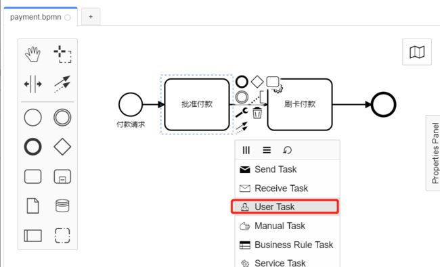This screenshot has height=267, width=440.
Task: Open a new diagram tab with plus
Action: tap(91, 16)
